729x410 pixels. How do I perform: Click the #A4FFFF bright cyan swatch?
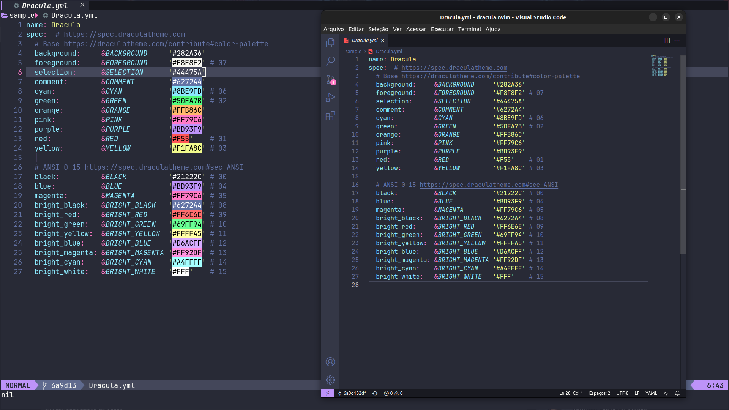tap(187, 262)
